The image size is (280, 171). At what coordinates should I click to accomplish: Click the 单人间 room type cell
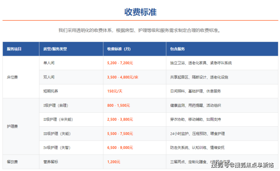[49, 63]
